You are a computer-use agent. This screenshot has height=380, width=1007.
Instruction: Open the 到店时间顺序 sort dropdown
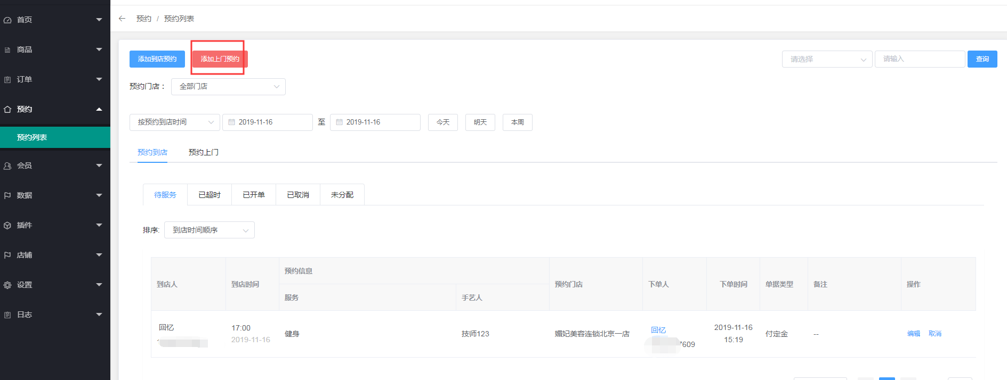tap(210, 230)
